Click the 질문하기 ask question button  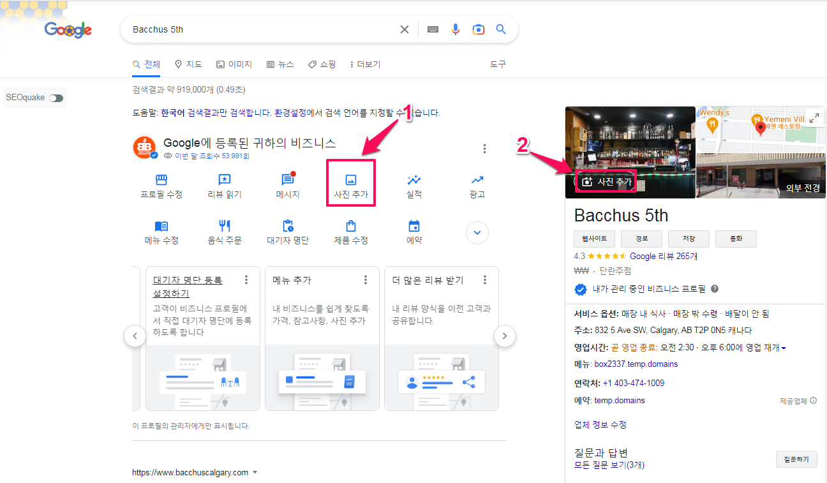(796, 459)
